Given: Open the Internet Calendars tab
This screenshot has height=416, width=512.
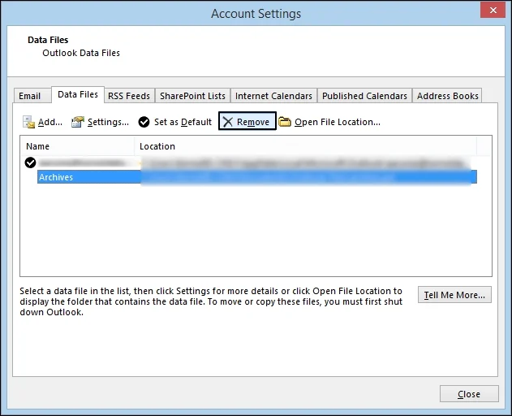Looking at the screenshot, I should (x=273, y=96).
